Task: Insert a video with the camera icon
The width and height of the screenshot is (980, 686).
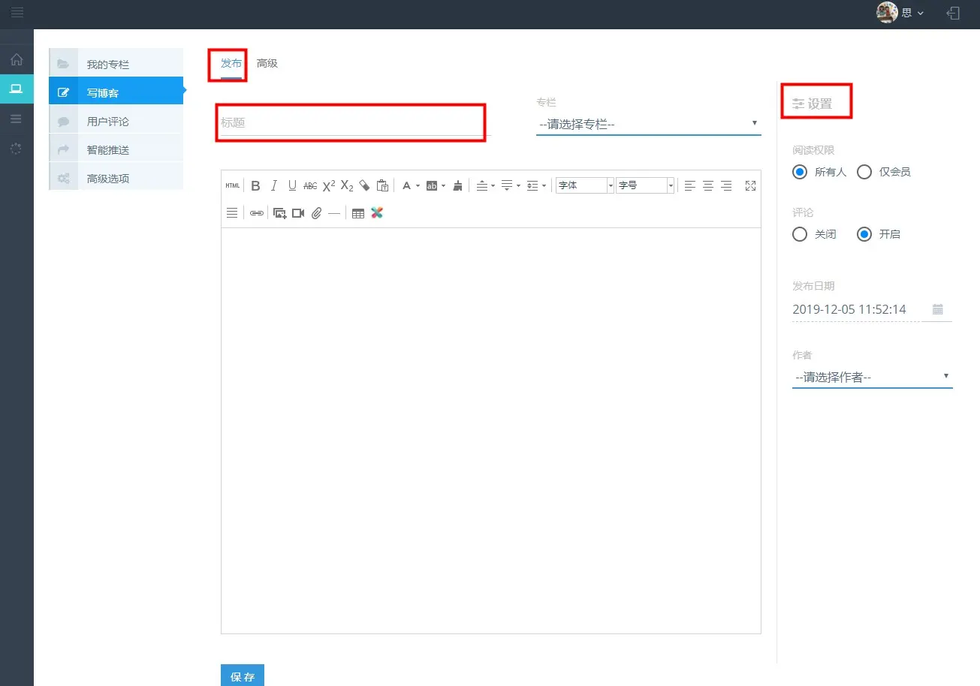Action: (x=298, y=213)
